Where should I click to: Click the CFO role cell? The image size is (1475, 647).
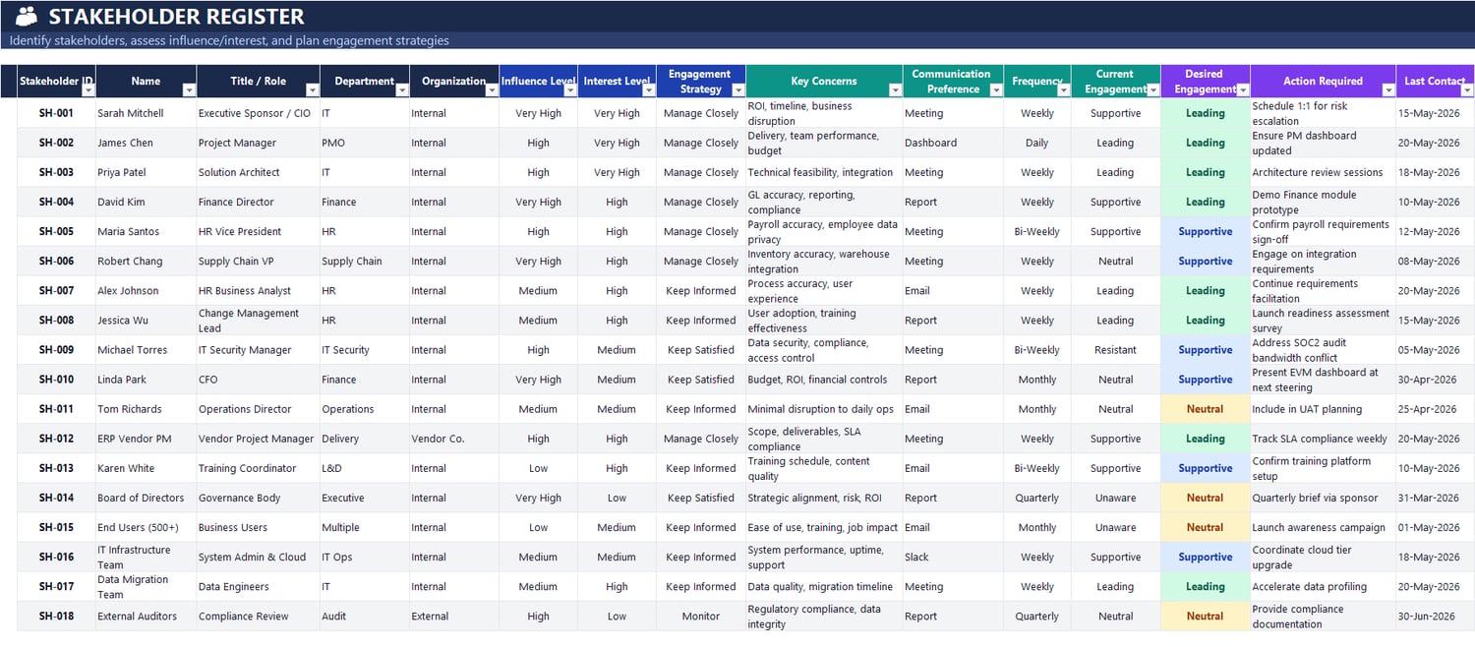tap(258, 379)
